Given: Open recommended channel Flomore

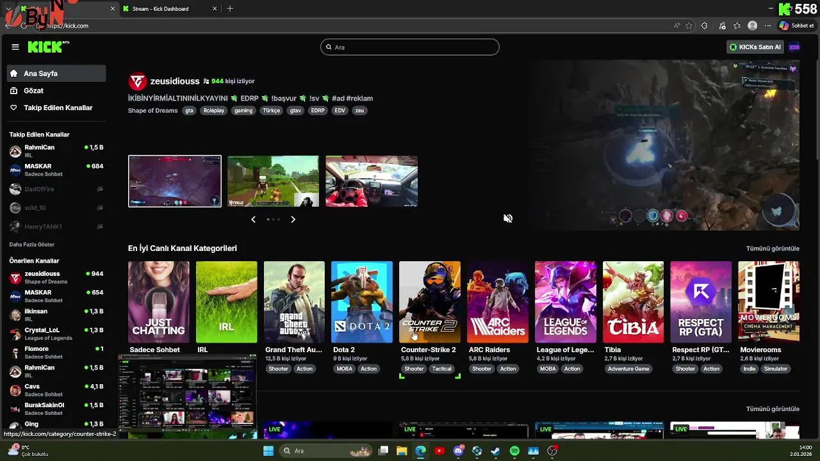Looking at the screenshot, I should 56,352.
